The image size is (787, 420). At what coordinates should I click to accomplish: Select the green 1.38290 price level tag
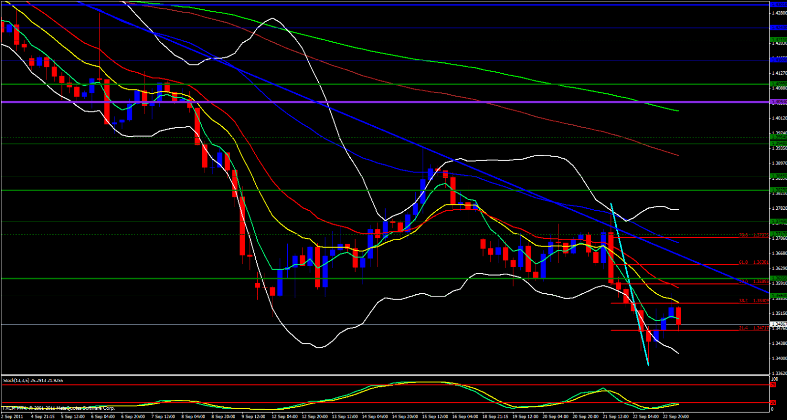(x=779, y=190)
